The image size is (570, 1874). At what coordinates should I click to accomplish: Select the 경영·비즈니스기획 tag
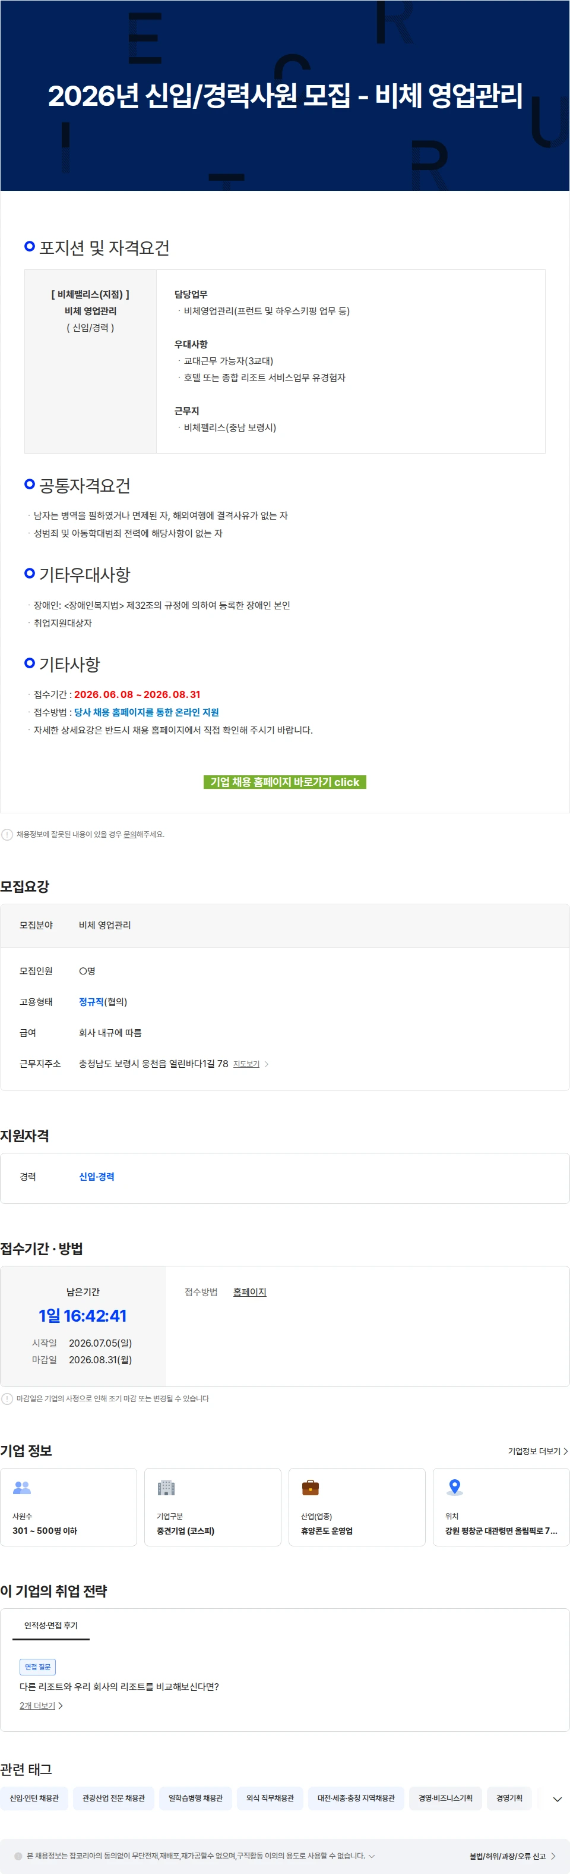(445, 1798)
